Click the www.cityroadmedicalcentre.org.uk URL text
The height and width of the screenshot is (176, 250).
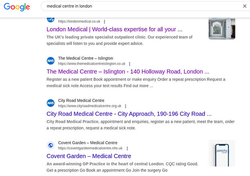[90, 106]
